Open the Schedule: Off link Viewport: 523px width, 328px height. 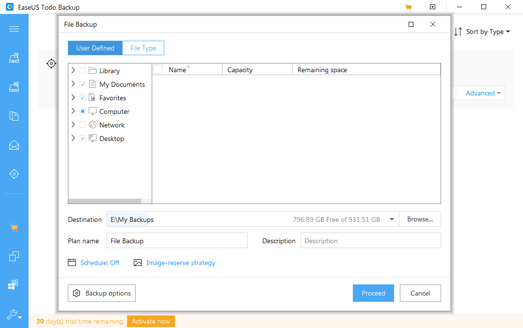pyautogui.click(x=99, y=263)
